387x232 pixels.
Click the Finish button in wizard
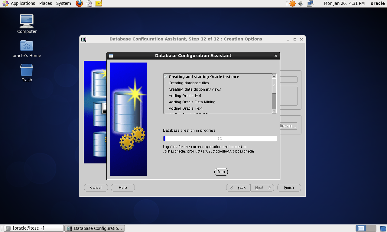[289, 188]
